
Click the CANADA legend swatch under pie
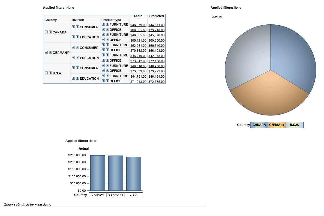[x=259, y=125]
